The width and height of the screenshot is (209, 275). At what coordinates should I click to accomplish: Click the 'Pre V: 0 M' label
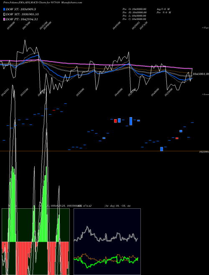pos(163,12)
